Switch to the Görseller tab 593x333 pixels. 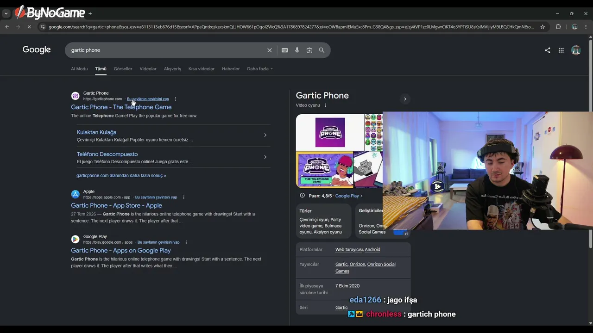click(x=123, y=69)
